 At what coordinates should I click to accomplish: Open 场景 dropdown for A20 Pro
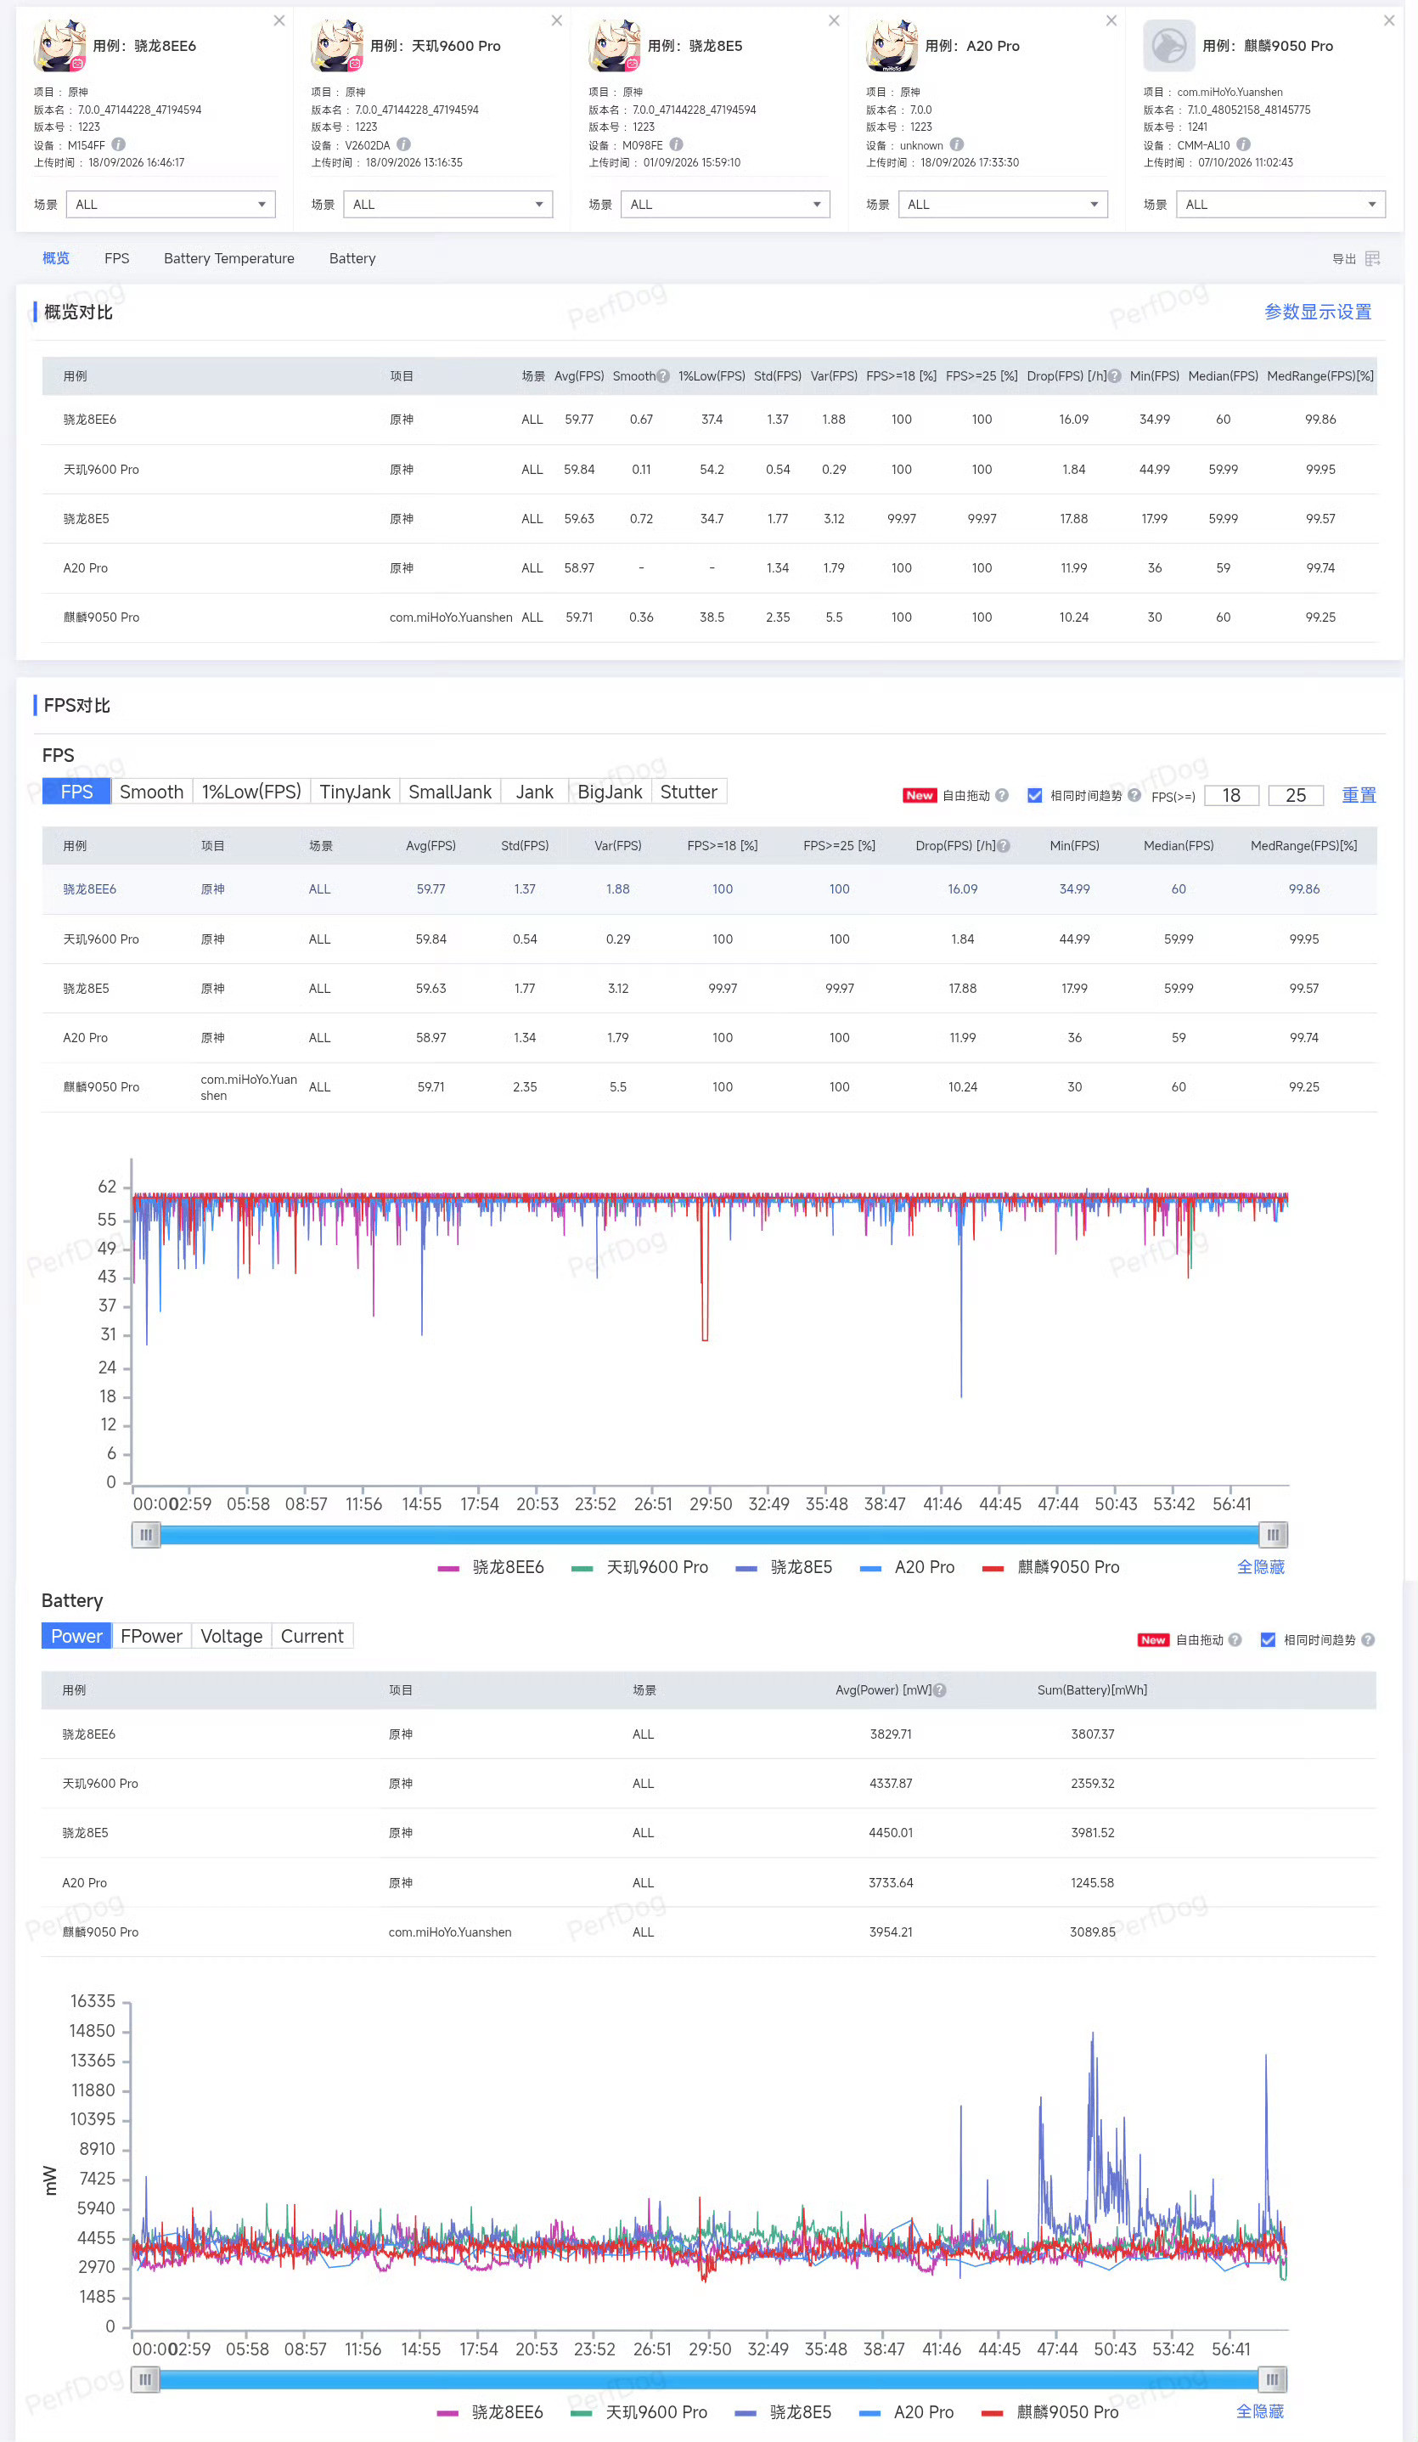1003,205
